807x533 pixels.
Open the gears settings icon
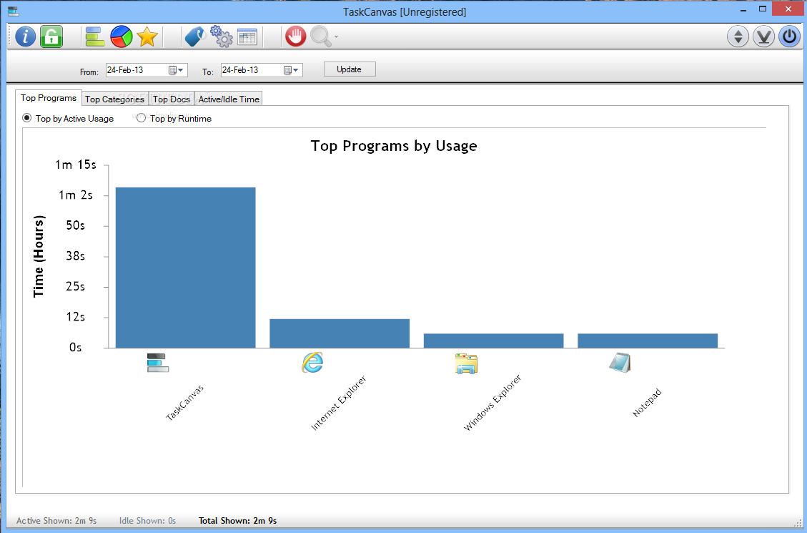(222, 36)
